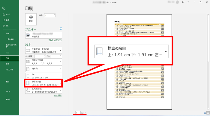Open the 作業中のシートを印刷 dropdown
The image size is (210, 116).
coord(44,51)
